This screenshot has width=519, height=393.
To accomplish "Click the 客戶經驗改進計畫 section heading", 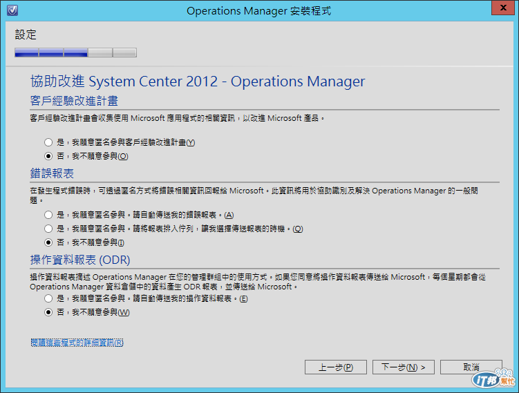I will pyautogui.click(x=74, y=101).
